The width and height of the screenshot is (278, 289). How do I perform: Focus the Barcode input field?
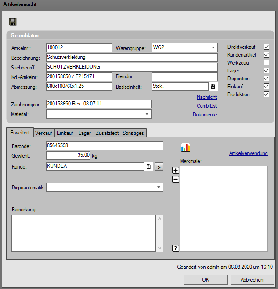pos(105,146)
